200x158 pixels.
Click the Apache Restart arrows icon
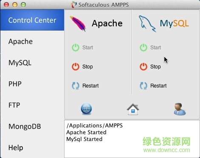coord(76,86)
